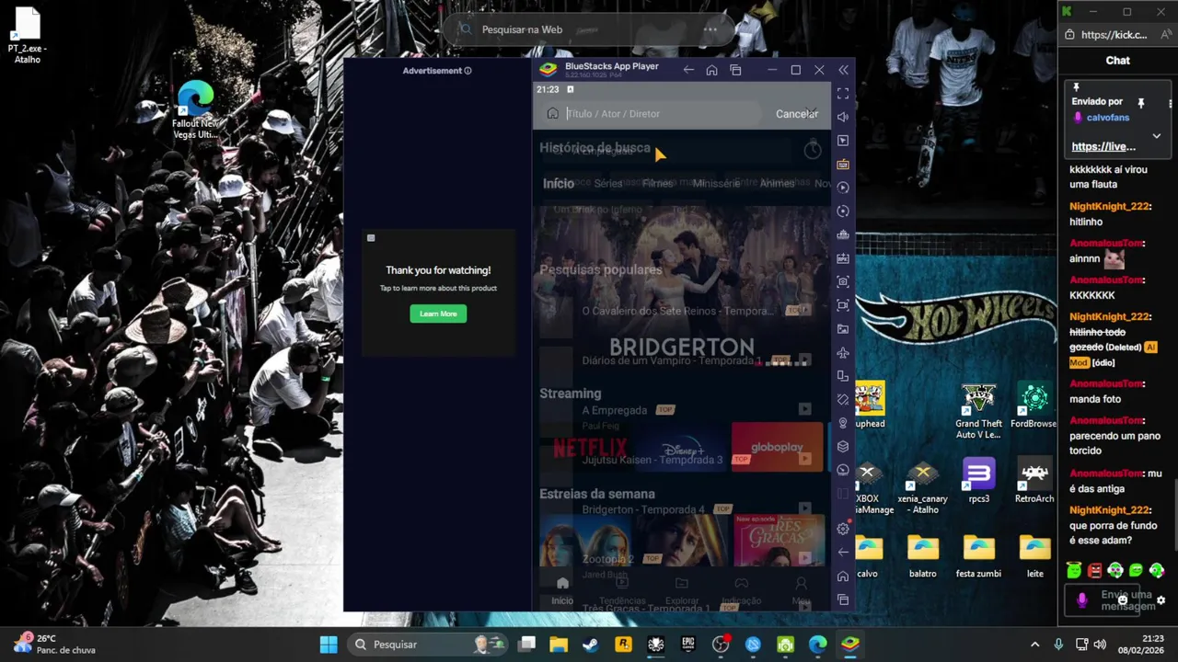
Task: Click back arrow in BlueStacks title bar
Action: click(688, 70)
